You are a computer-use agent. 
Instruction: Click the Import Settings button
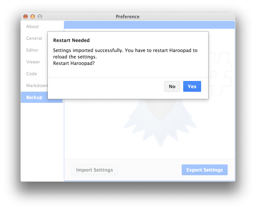pyautogui.click(x=94, y=170)
